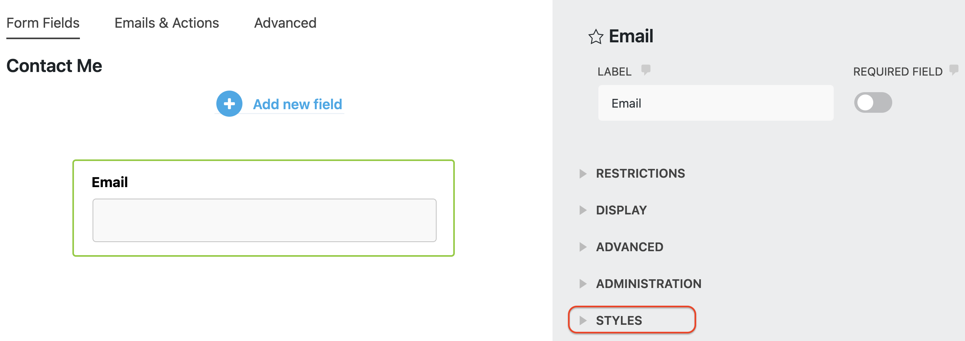The image size is (965, 341).
Task: Click the Contact Me form title
Action: pyautogui.click(x=54, y=66)
